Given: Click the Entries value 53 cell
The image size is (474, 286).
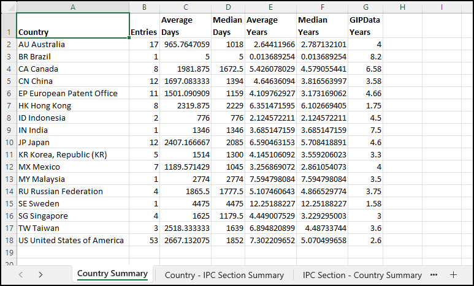Looking at the screenshot, I should click(x=144, y=240).
